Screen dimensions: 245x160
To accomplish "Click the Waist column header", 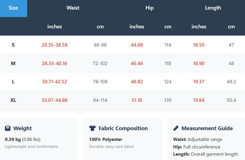I will point(73,8).
